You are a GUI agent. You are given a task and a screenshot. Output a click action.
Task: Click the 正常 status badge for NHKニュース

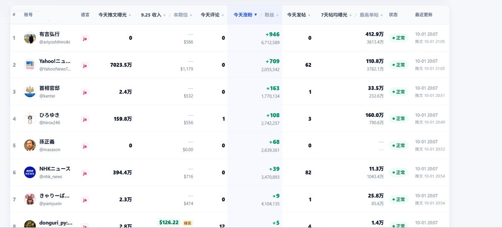(399, 172)
